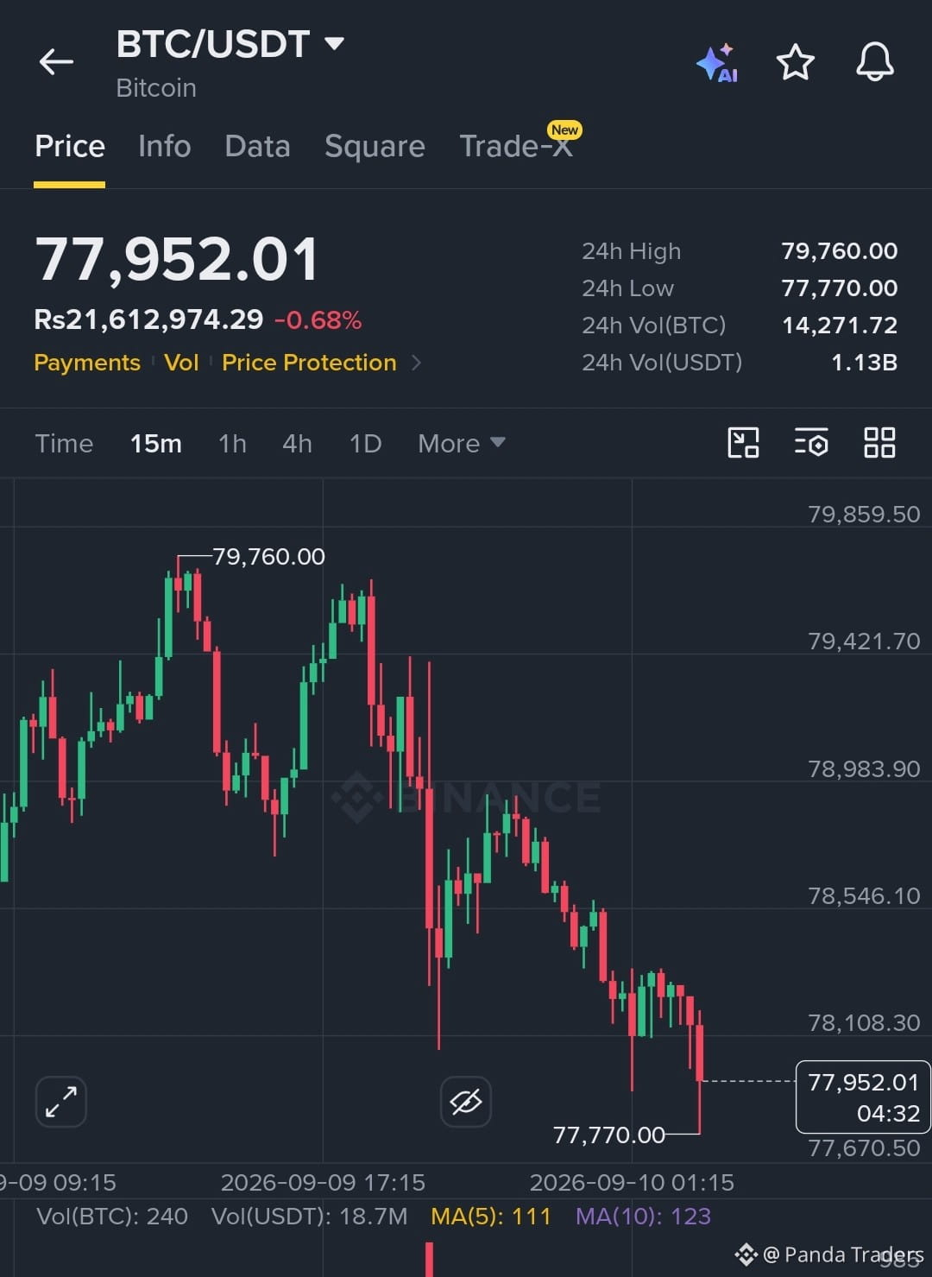The width and height of the screenshot is (932, 1277).
Task: Expand Price Protection chevron
Action: click(417, 363)
